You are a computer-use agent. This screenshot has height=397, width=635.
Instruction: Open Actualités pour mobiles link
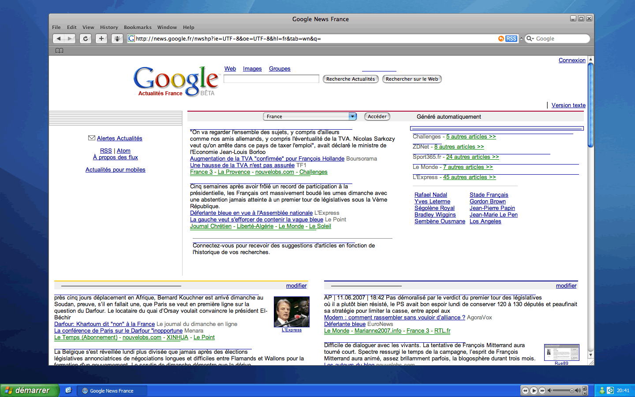pos(116,170)
